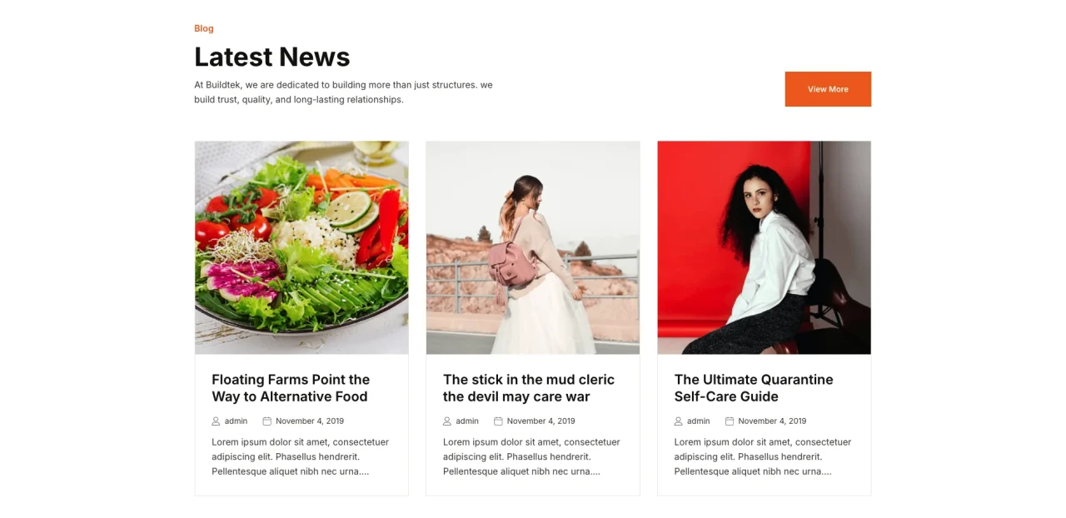Click the calendar icon on Floating Farms post
This screenshot has width=1066, height=518.
pyautogui.click(x=266, y=421)
